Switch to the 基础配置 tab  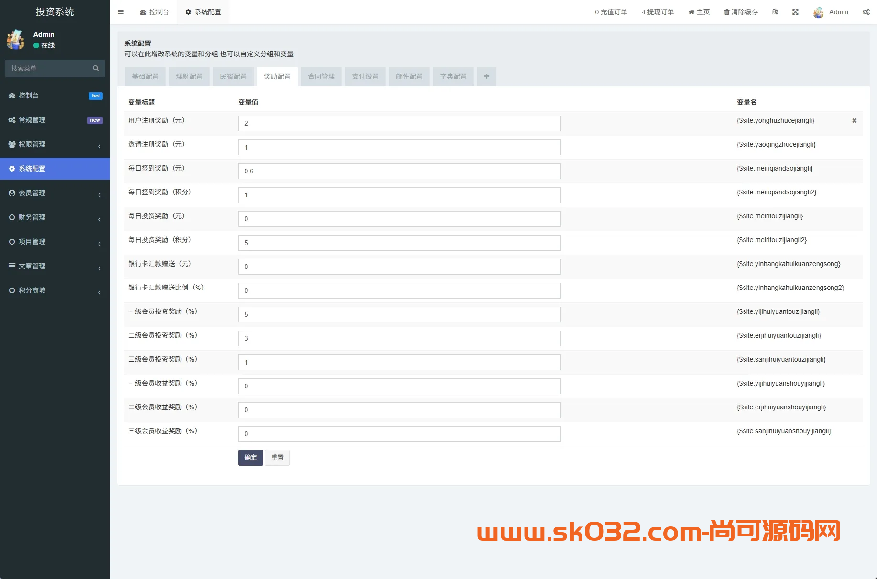[x=145, y=76]
